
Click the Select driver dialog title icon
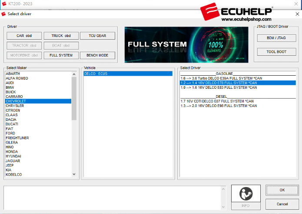(3, 14)
